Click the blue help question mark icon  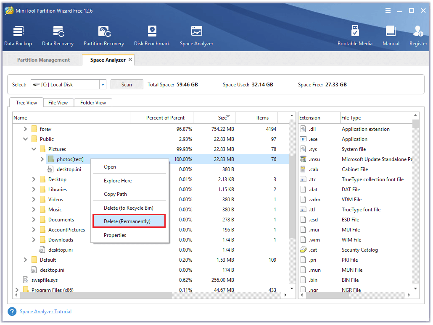coord(12,312)
